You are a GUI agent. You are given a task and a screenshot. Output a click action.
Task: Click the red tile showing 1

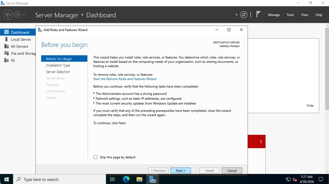pos(256,142)
